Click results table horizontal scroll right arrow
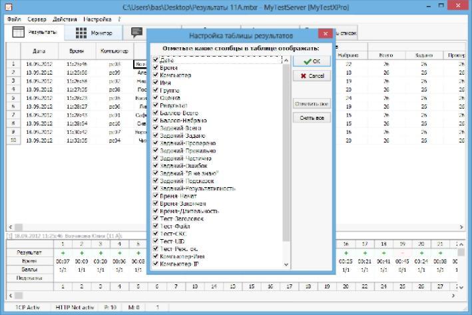 coord(461,227)
